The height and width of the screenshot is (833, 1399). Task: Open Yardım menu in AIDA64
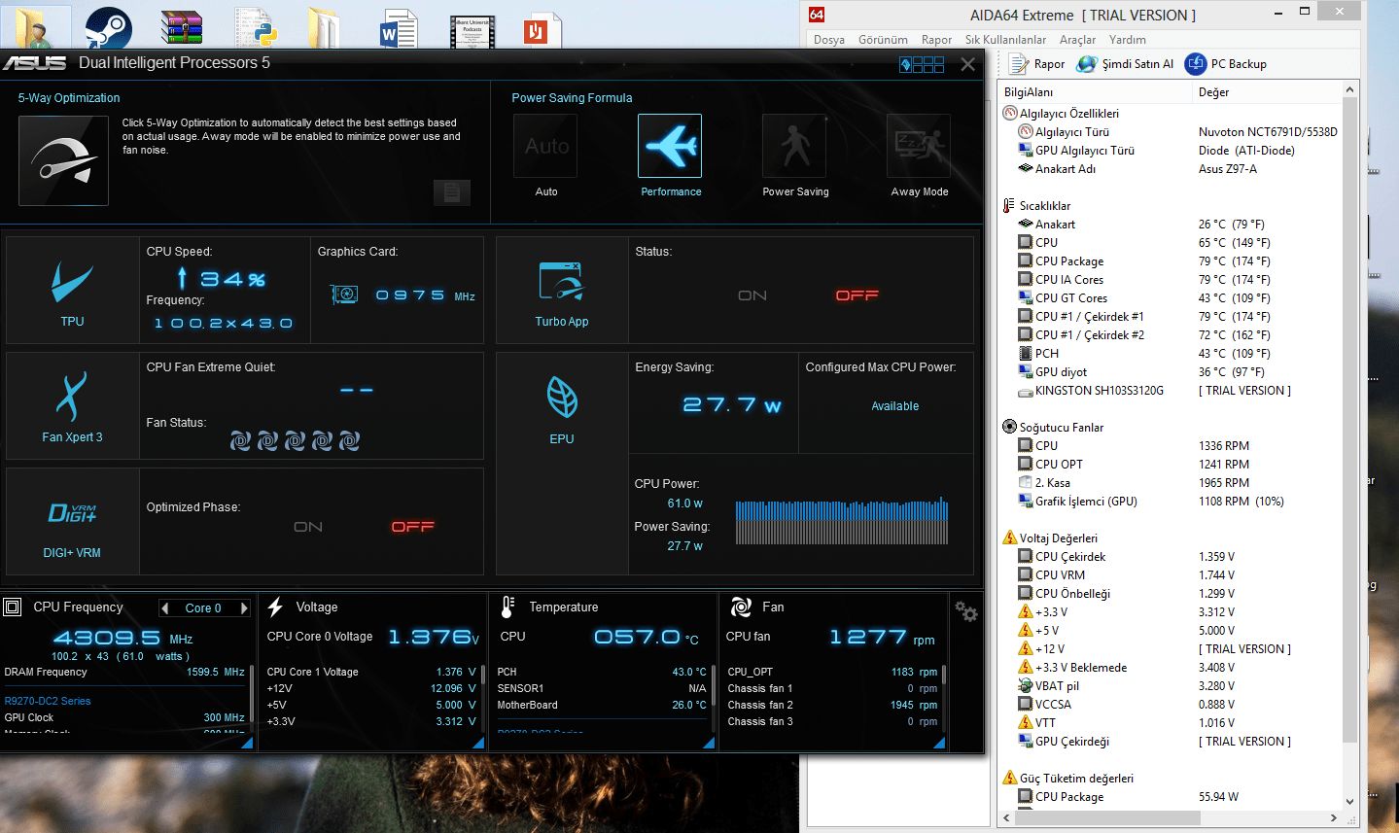click(1128, 40)
